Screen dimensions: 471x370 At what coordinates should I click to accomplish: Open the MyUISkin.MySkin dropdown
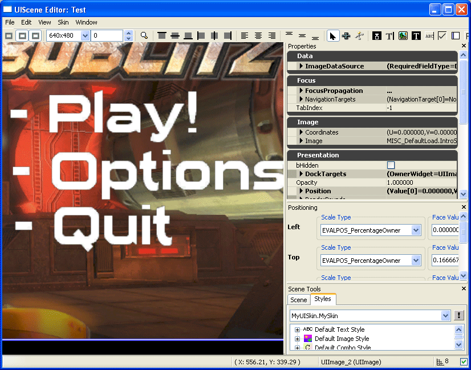click(x=446, y=315)
